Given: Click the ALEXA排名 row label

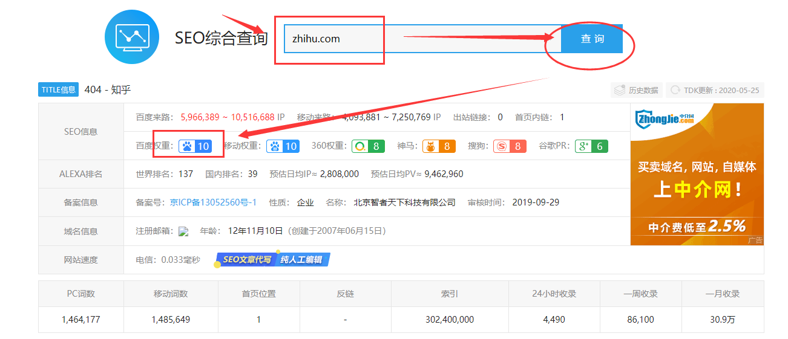Looking at the screenshot, I should [x=80, y=174].
